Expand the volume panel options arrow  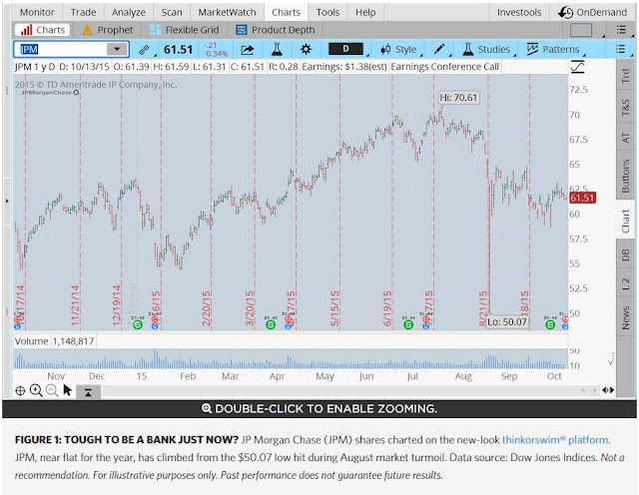pos(611,360)
